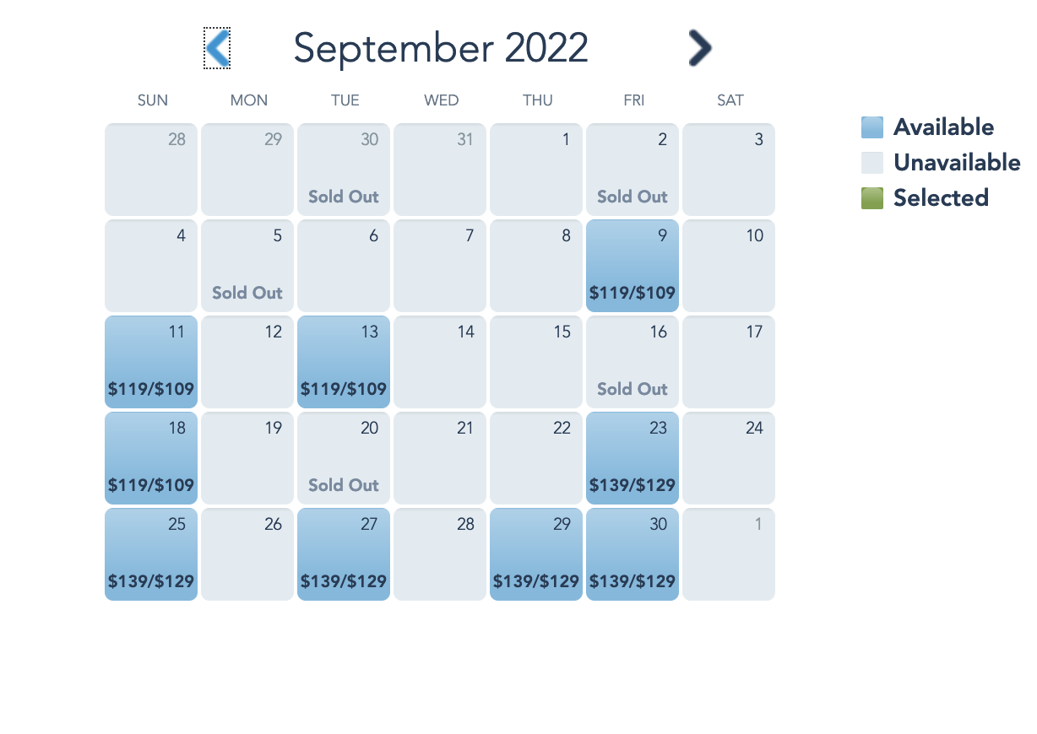Choose Tuesday September 13
Image resolution: width=1037 pixels, height=734 pixels.
[344, 362]
